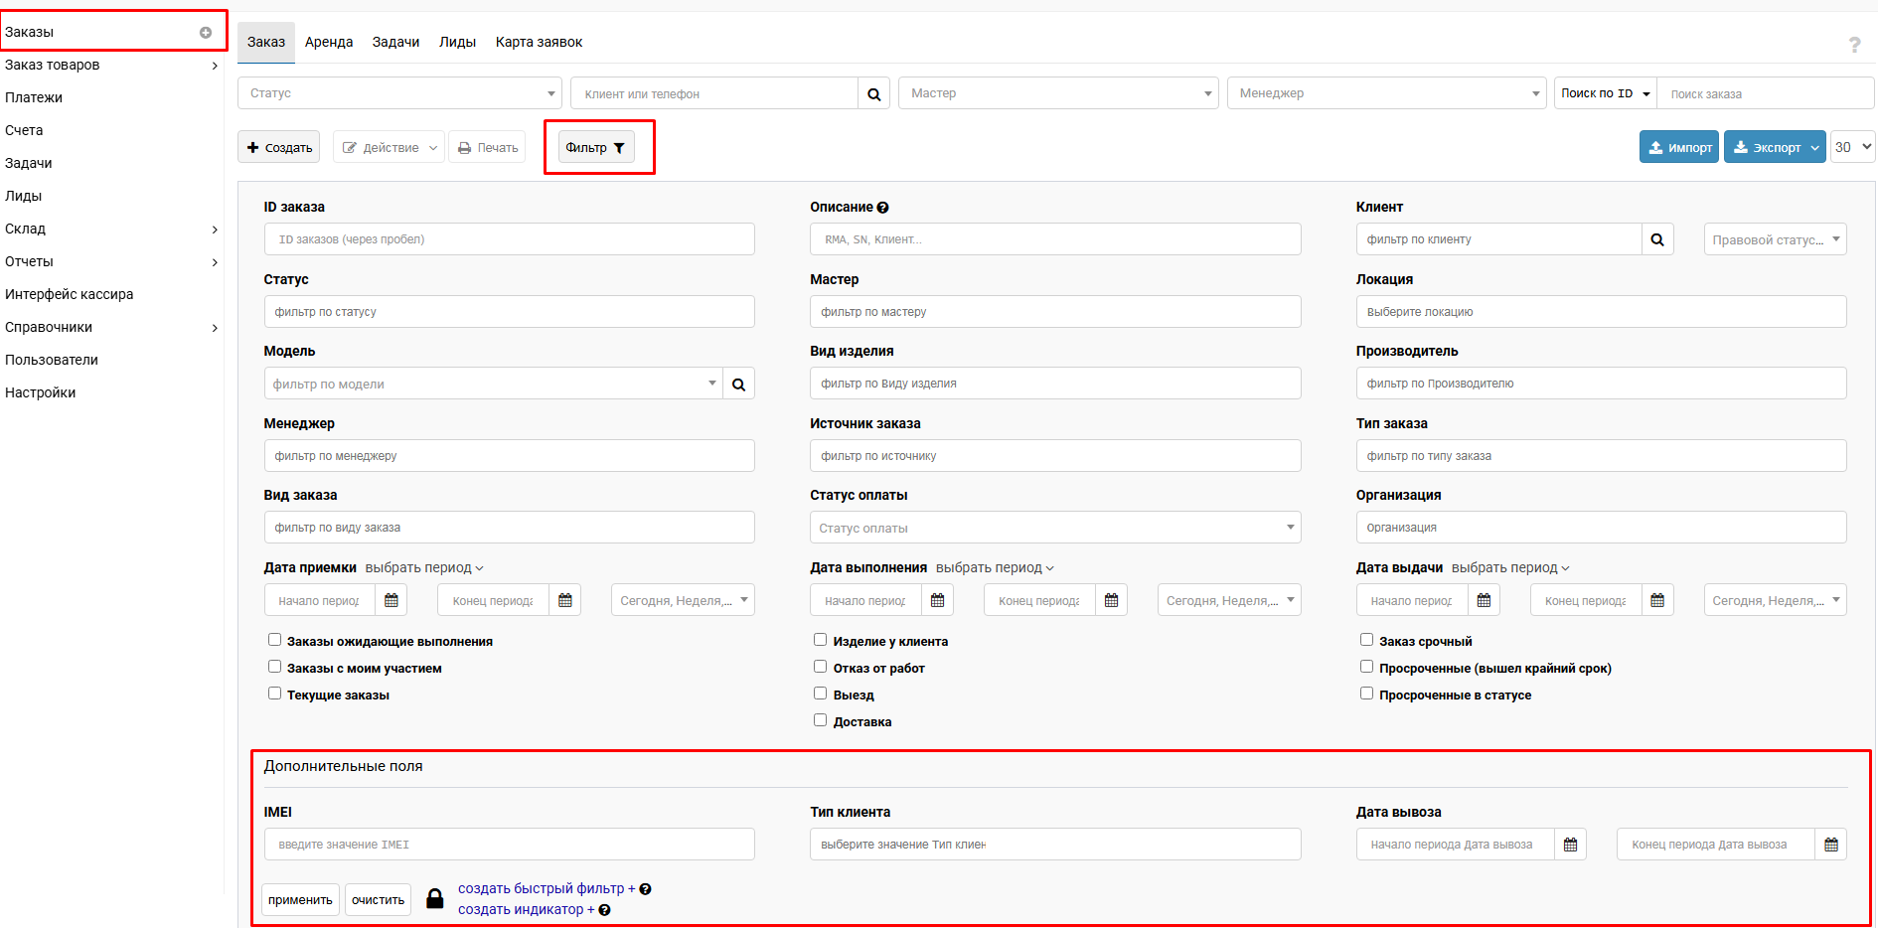
Task: Click into the IMEI input field
Action: (509, 845)
